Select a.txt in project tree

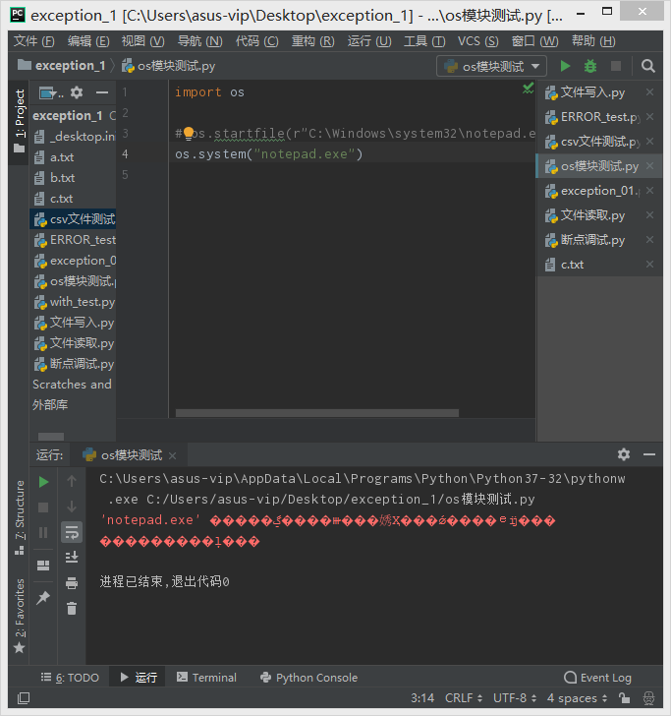click(62, 157)
